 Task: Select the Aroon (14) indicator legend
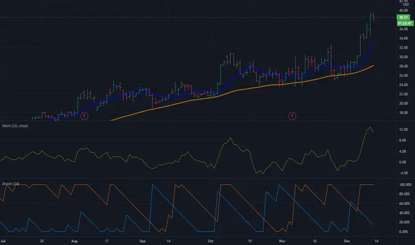coord(11,184)
